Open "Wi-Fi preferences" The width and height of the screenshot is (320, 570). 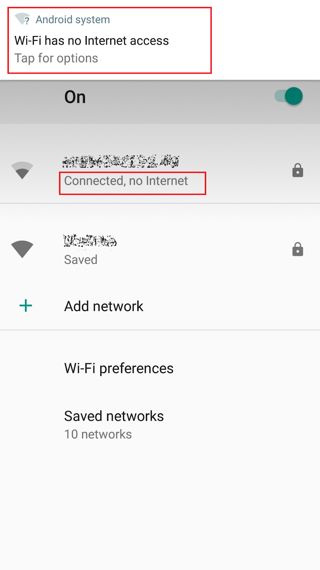(x=160, y=368)
